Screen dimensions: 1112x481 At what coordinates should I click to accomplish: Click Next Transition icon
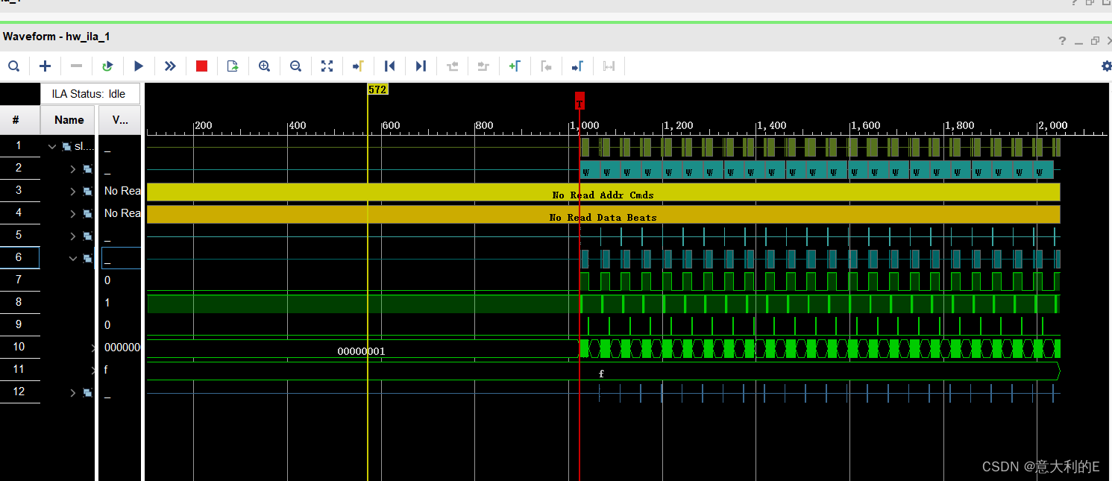483,66
